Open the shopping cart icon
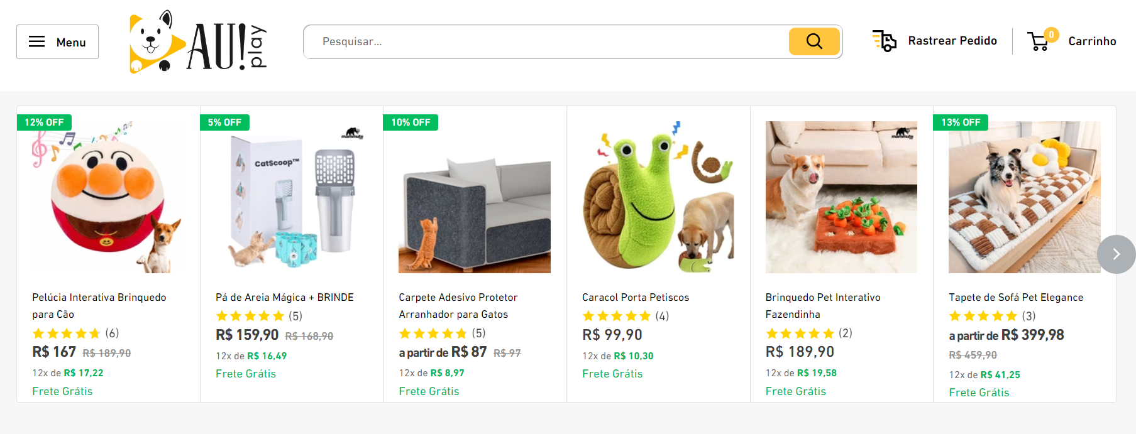The width and height of the screenshot is (1136, 434). pyautogui.click(x=1039, y=41)
